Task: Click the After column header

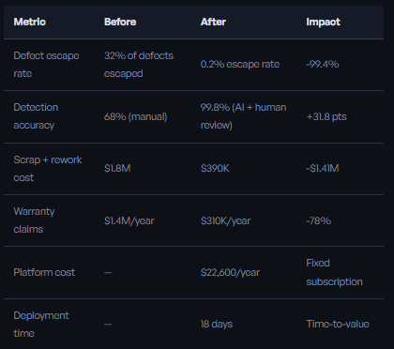Action: pos(213,22)
